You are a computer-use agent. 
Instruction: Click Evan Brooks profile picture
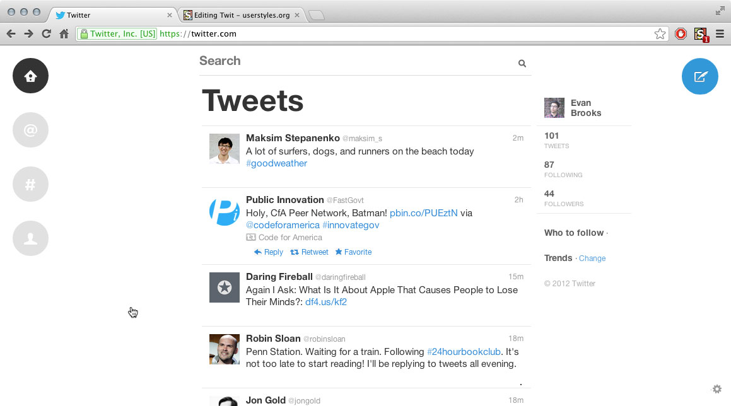[x=554, y=108]
